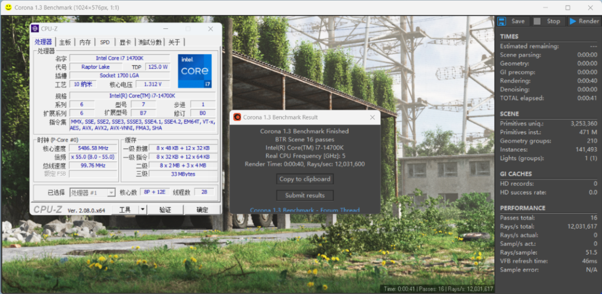602x294 pixels.
Task: Open the SPD tab in CPU-Z
Action: [105, 42]
